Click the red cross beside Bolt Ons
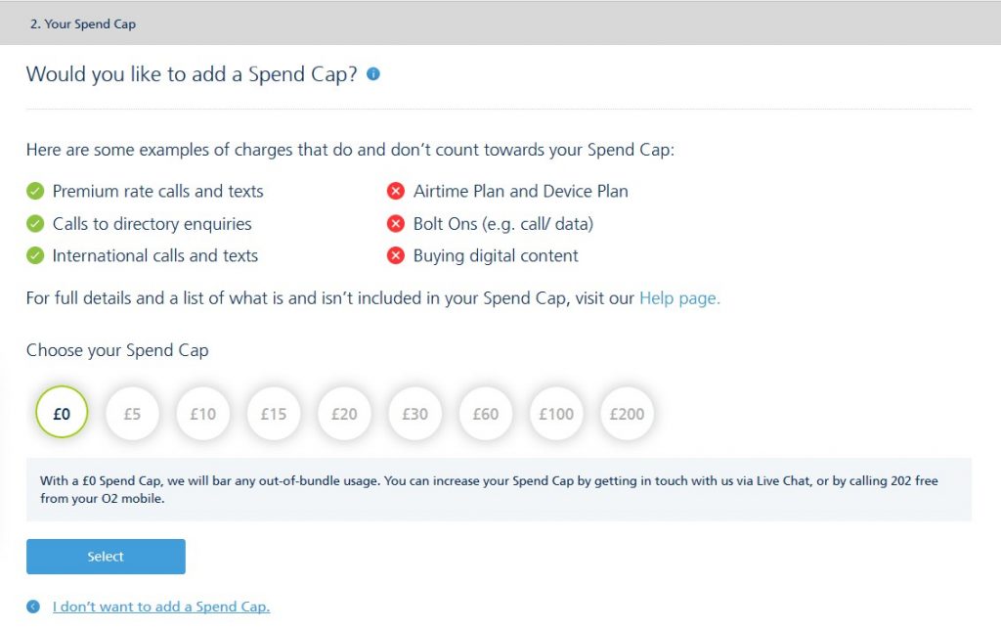Viewport: 1001px width, 630px height. pyautogui.click(x=396, y=223)
